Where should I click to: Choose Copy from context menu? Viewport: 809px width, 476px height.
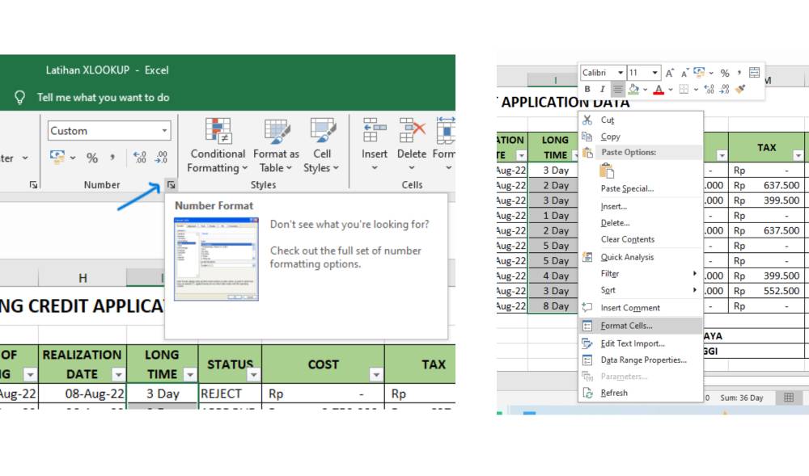(641, 137)
